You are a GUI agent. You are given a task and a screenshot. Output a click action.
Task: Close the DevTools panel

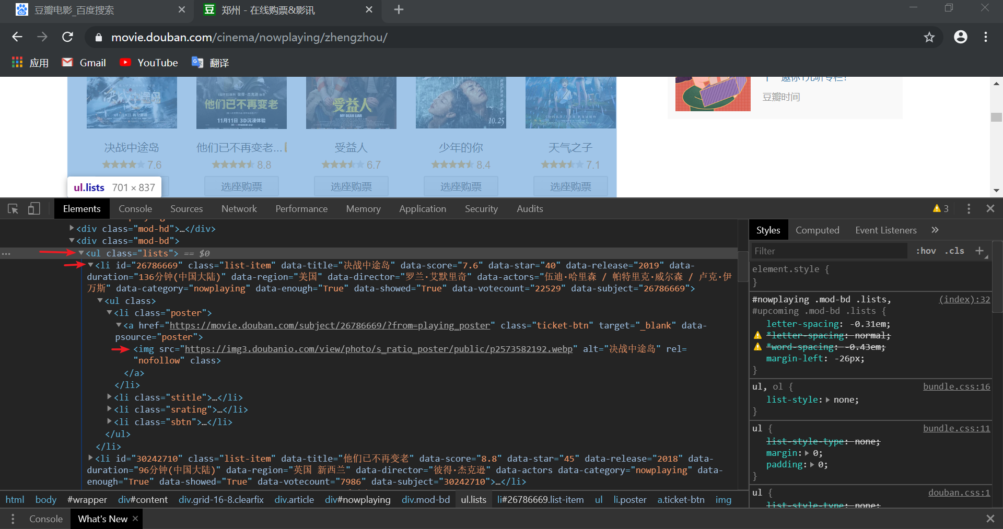(990, 209)
